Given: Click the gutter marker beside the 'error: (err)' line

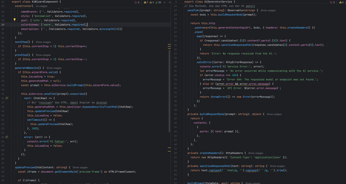Looking at the screenshot, I should click(x=7, y=137).
